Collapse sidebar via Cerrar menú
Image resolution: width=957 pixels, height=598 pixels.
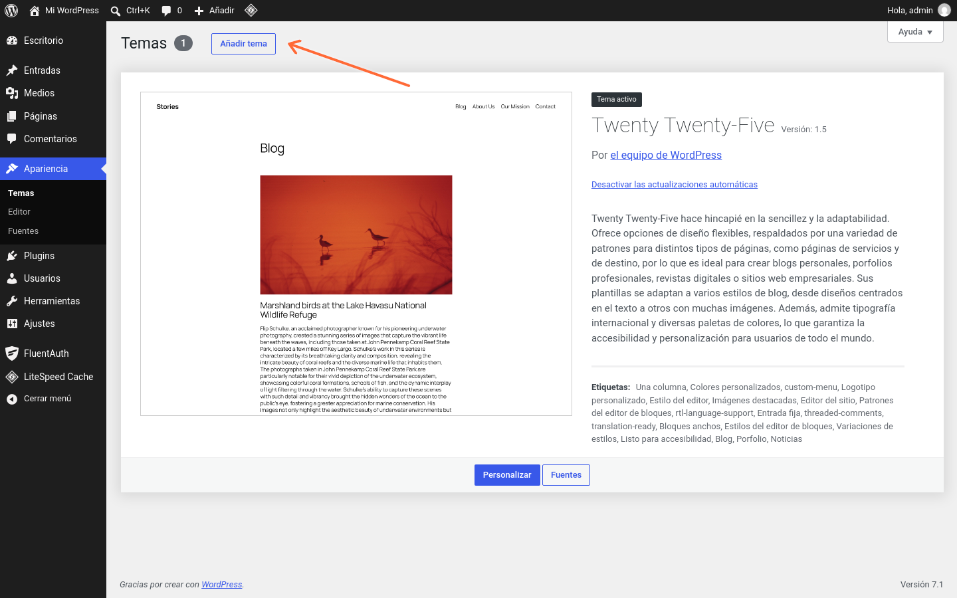coord(53,399)
